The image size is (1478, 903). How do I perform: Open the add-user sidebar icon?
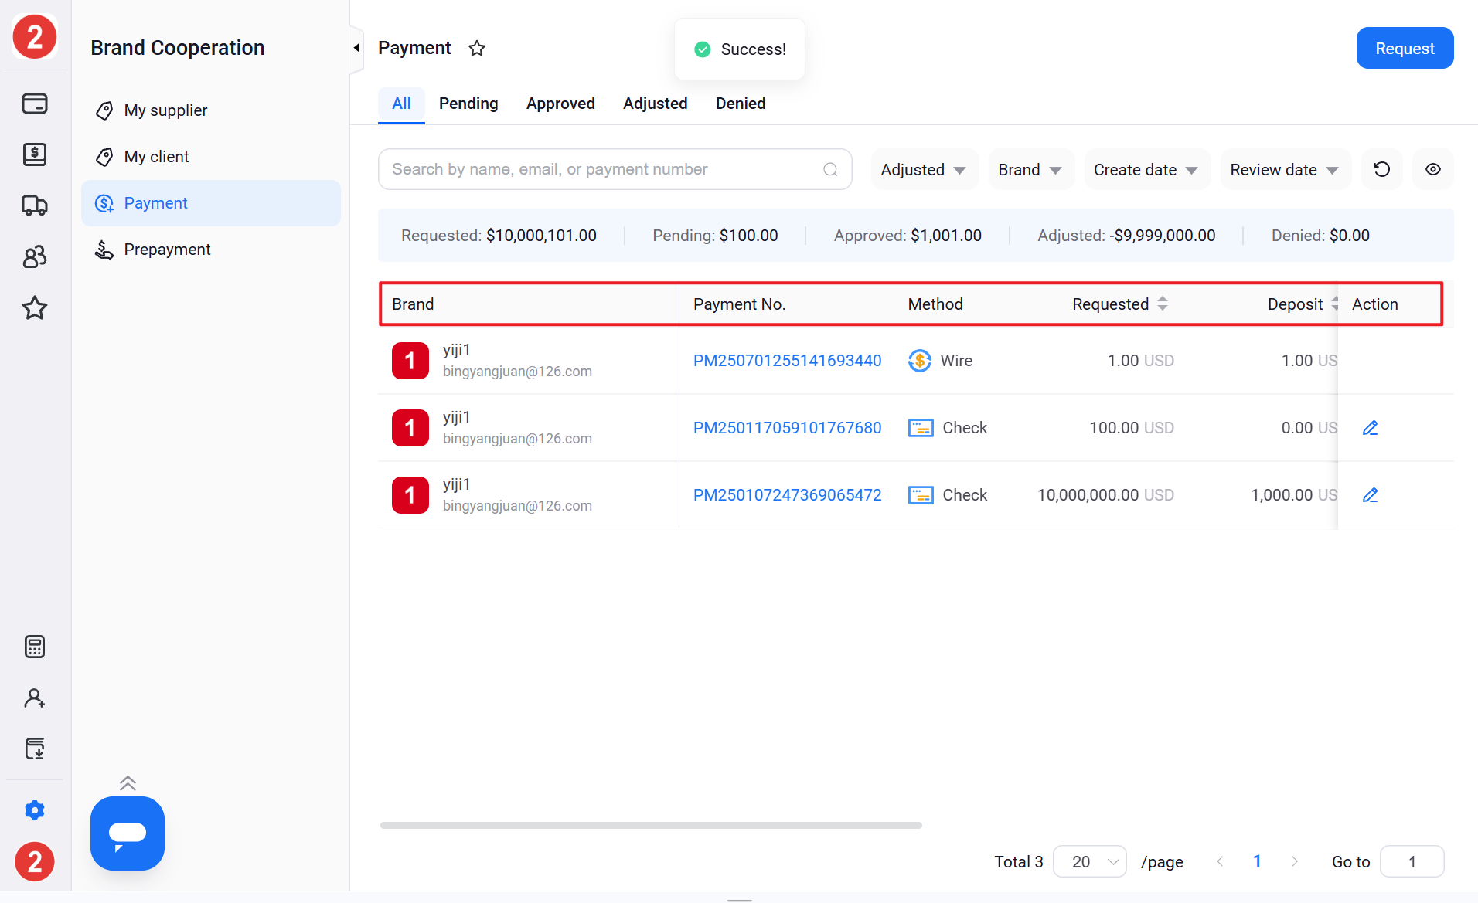35,698
